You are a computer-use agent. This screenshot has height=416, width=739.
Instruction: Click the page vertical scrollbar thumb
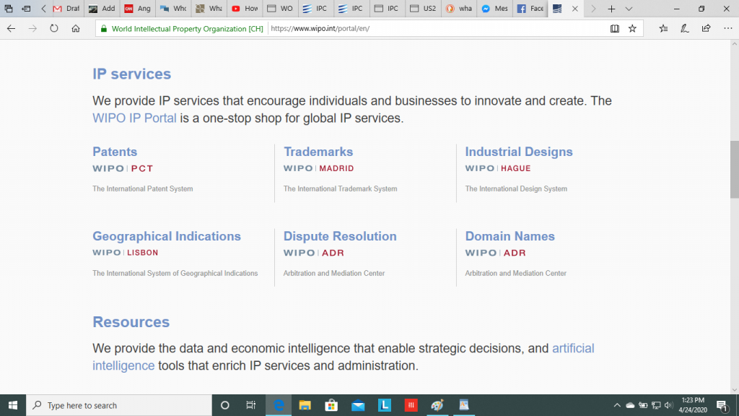[x=734, y=169]
